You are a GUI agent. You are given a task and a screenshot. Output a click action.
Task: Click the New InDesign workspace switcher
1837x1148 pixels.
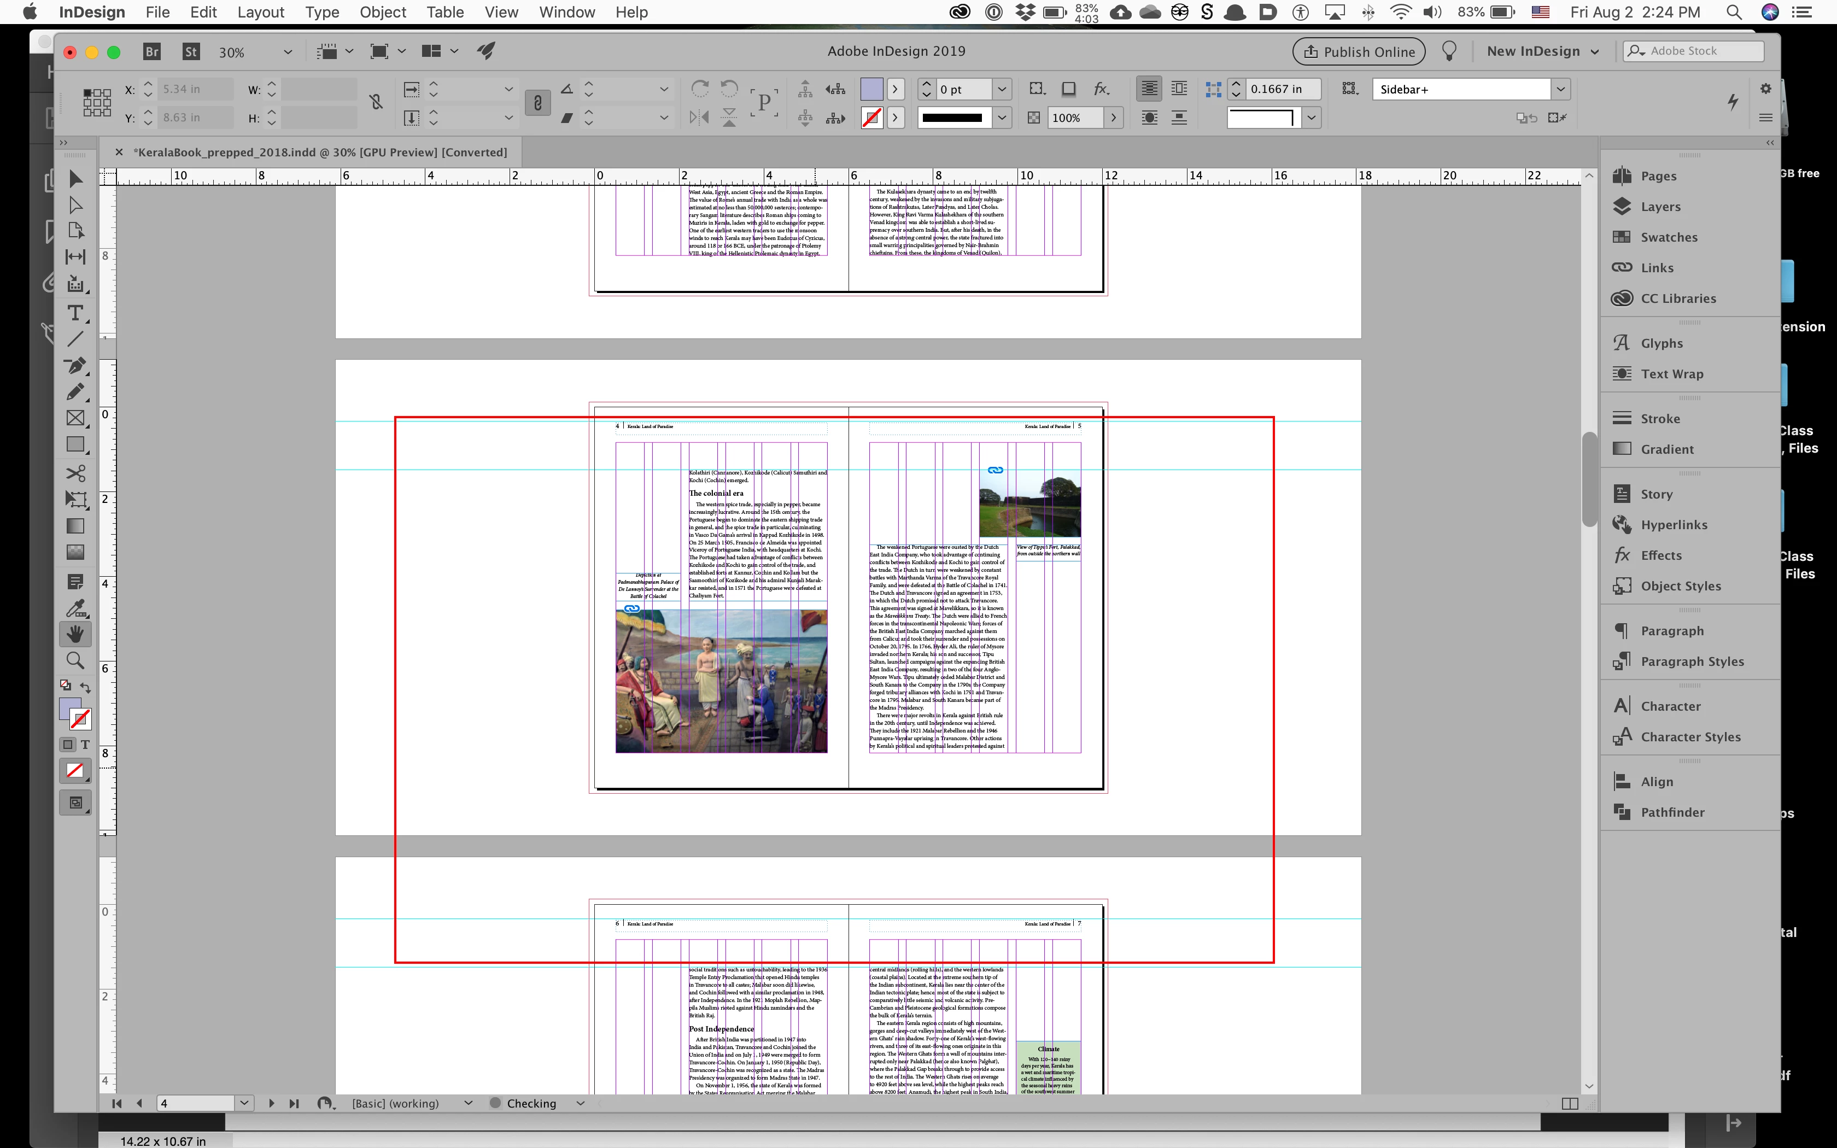coord(1542,51)
